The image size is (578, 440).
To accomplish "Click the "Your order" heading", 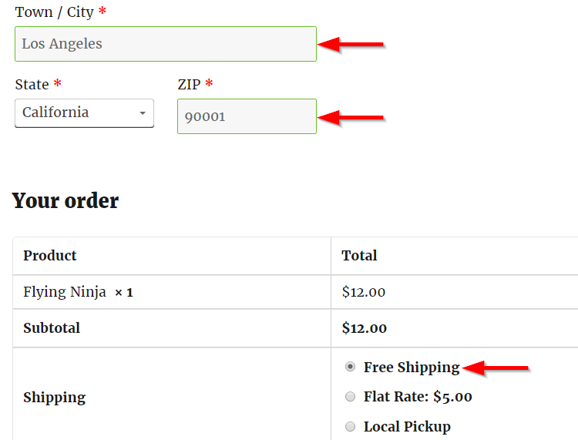I will [x=66, y=201].
